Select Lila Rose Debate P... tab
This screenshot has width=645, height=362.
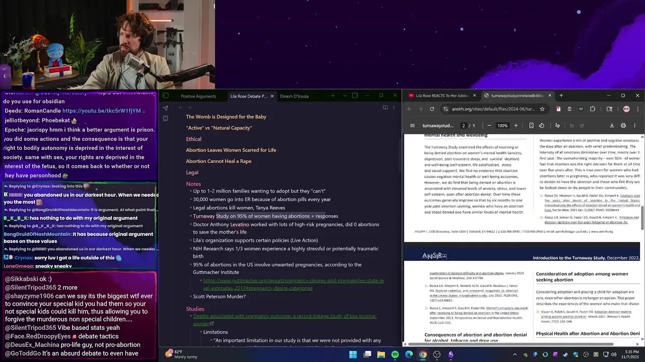[248, 96]
